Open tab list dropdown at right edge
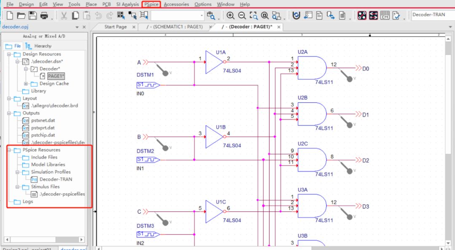 tap(450, 27)
